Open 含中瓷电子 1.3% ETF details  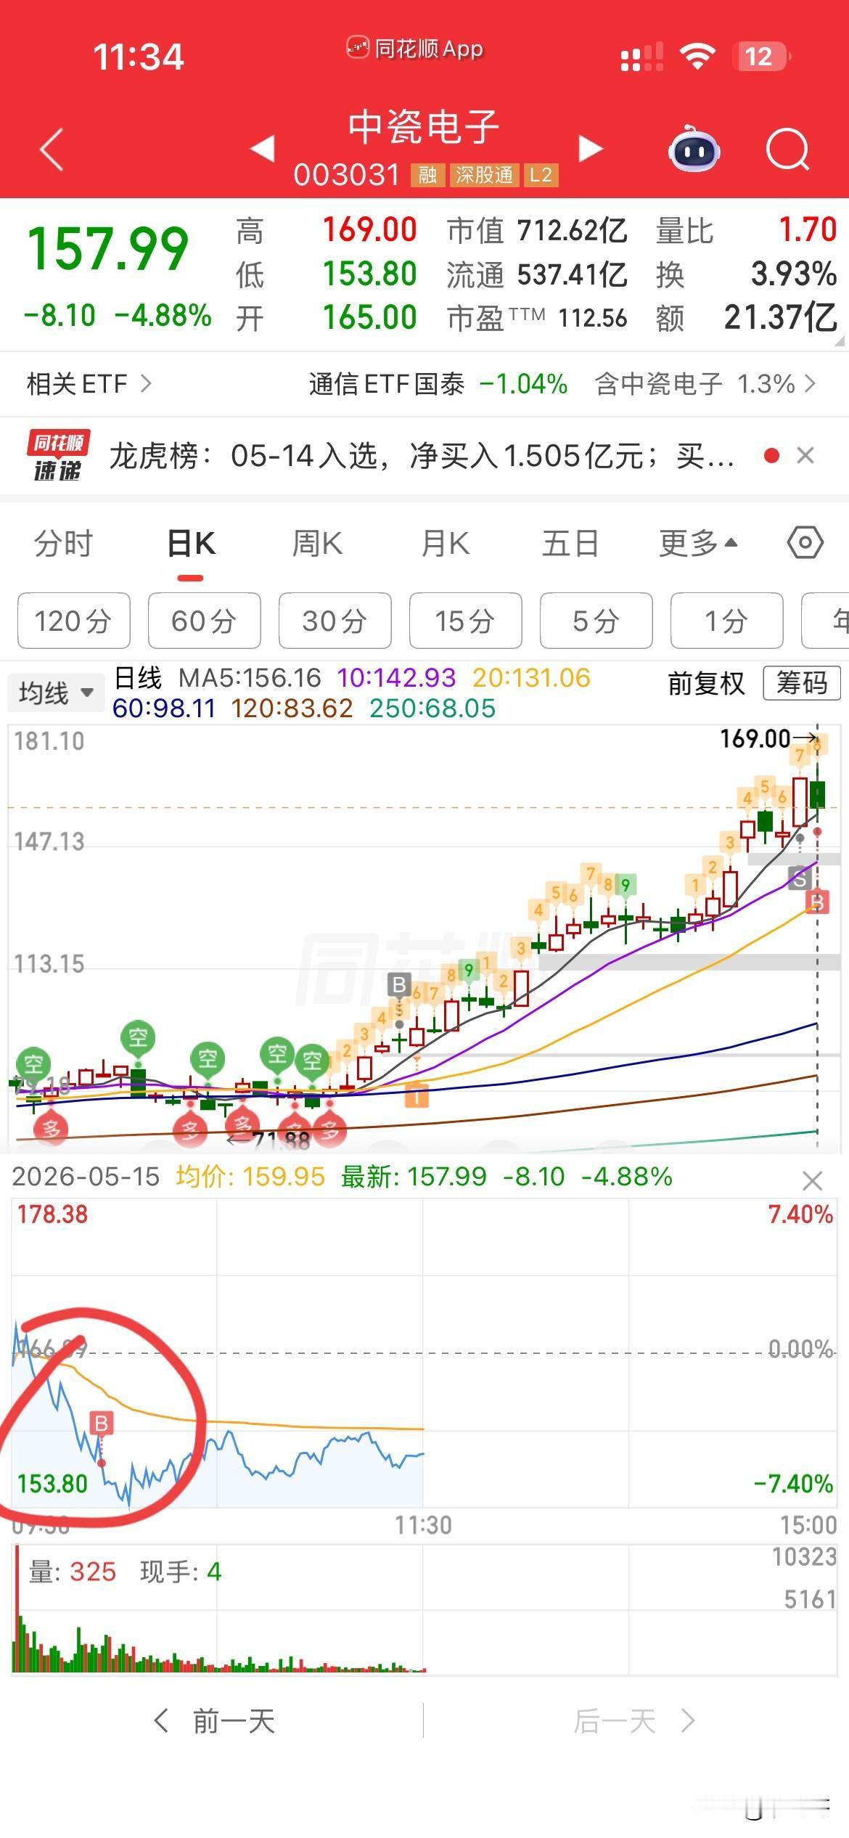tap(705, 383)
